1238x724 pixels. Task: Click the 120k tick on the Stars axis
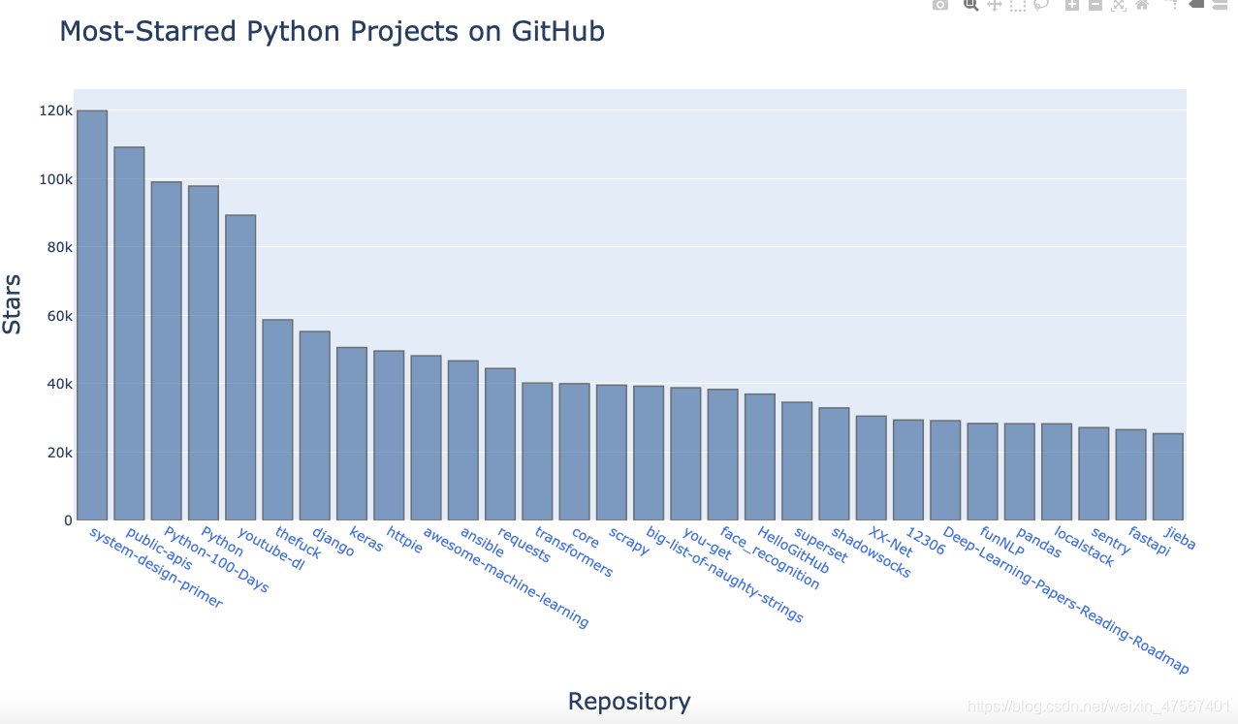point(55,110)
